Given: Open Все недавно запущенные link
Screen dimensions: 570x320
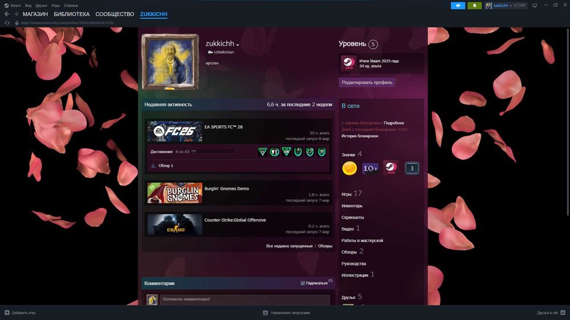Looking at the screenshot, I should point(290,246).
